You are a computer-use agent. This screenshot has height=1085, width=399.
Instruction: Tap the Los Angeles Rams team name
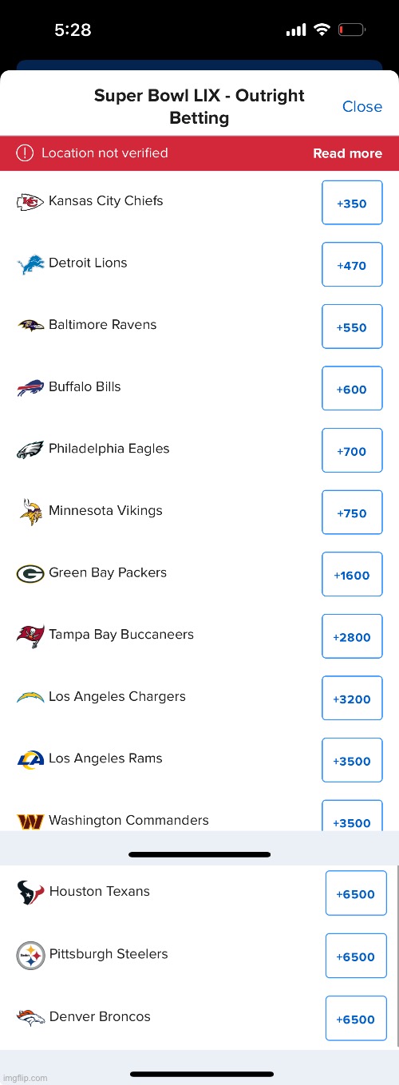click(105, 758)
